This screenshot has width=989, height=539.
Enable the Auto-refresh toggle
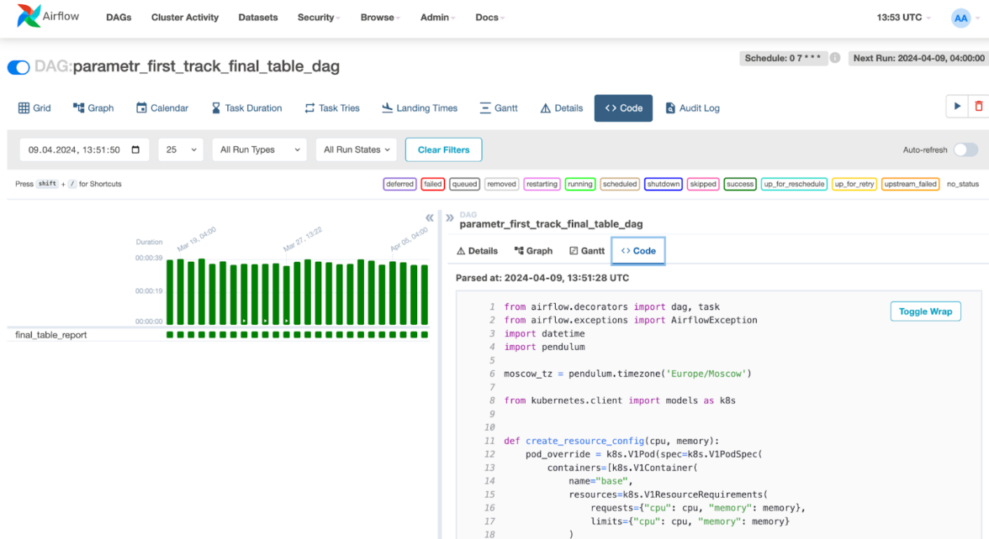point(965,149)
